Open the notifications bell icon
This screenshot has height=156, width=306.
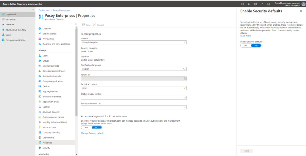tap(249, 4)
